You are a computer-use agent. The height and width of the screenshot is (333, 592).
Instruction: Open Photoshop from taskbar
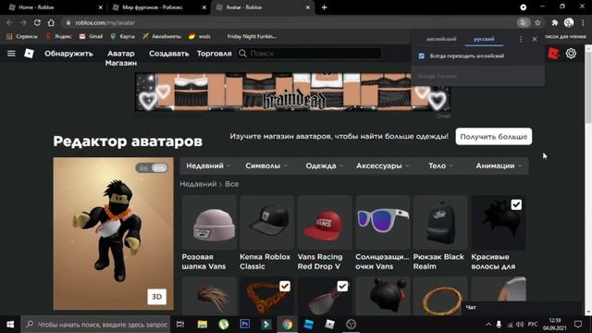(244, 325)
